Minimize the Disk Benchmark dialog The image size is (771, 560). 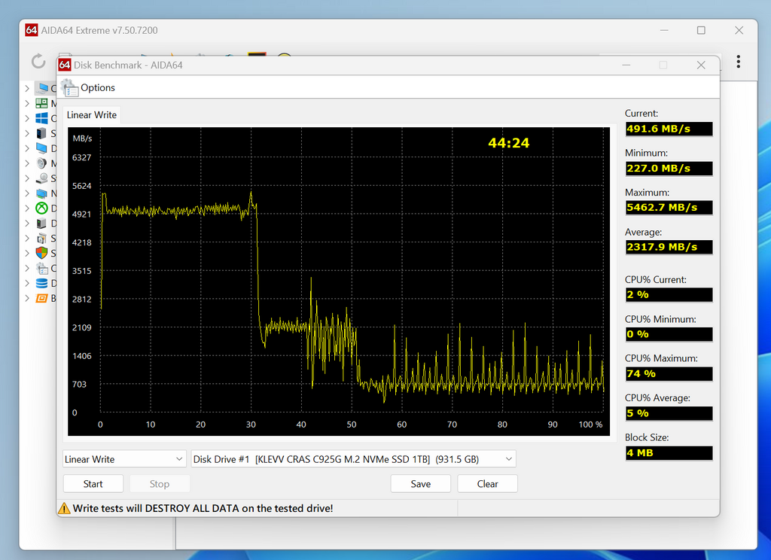click(626, 65)
